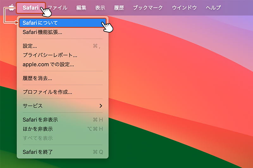Image resolution: width=253 pixels, height=168 pixels.
Task: Select プロファイルを作成… menu item
Action: pos(63,92)
